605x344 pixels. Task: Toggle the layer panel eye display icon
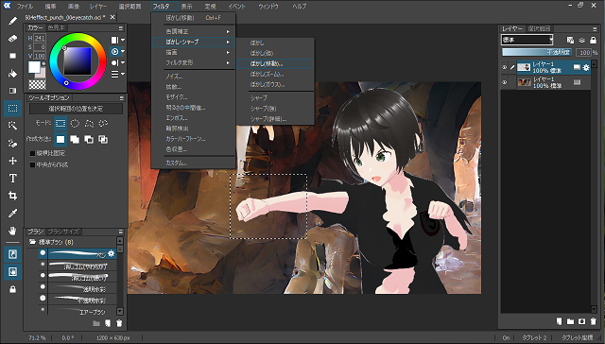582,40
